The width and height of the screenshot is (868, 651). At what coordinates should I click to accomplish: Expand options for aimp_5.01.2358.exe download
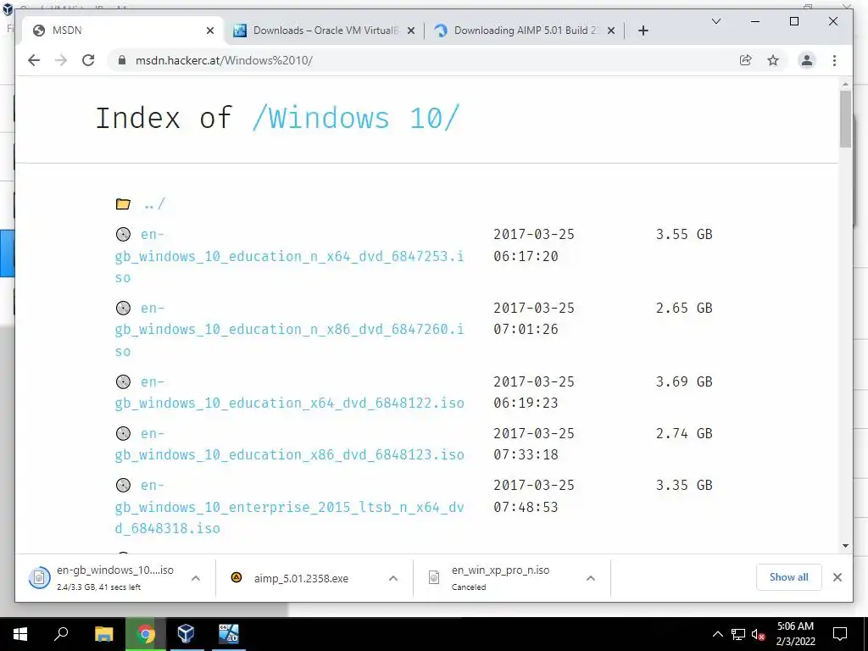pos(393,578)
